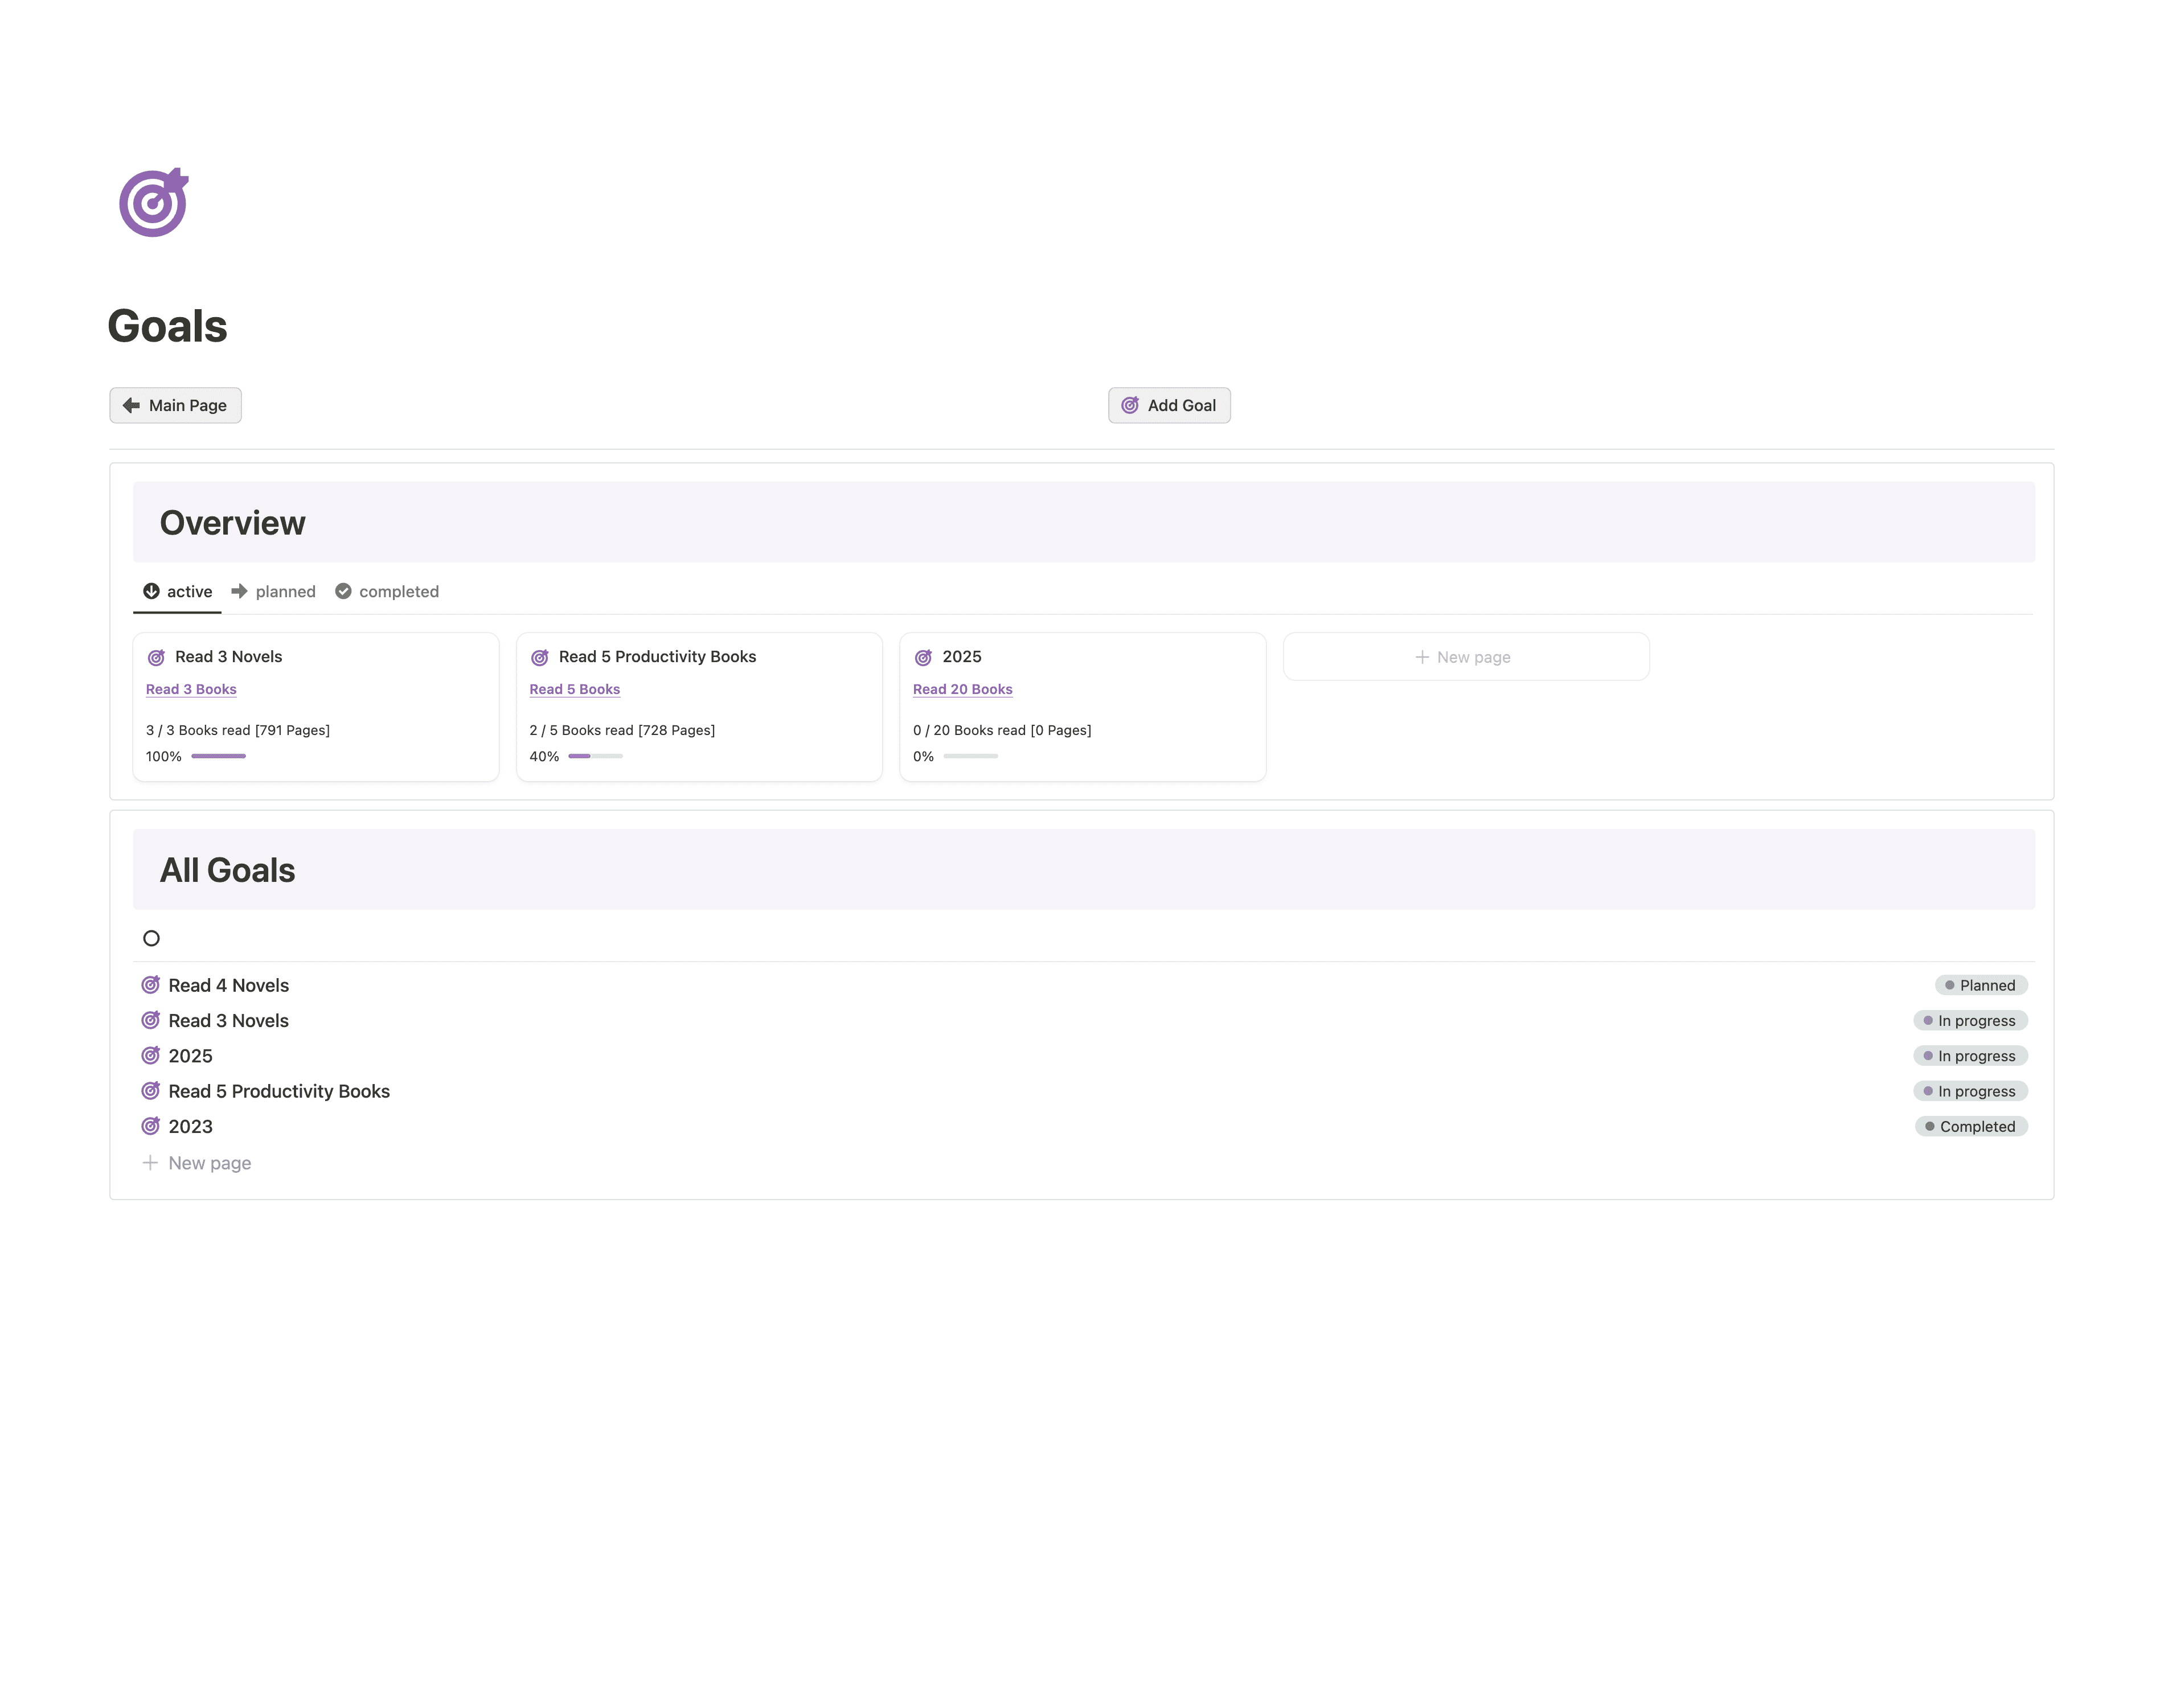Open In progress status tag on Read 3 Novels

click(x=1970, y=1020)
